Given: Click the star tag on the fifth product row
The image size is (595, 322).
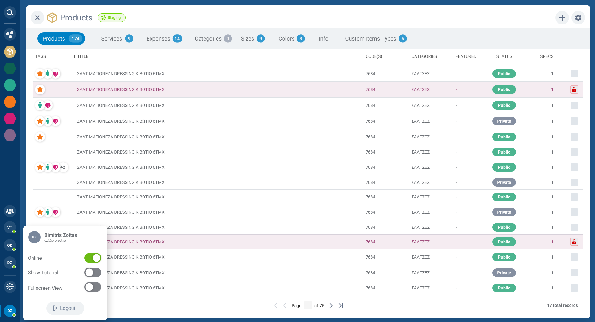Looking at the screenshot, I should (40, 137).
